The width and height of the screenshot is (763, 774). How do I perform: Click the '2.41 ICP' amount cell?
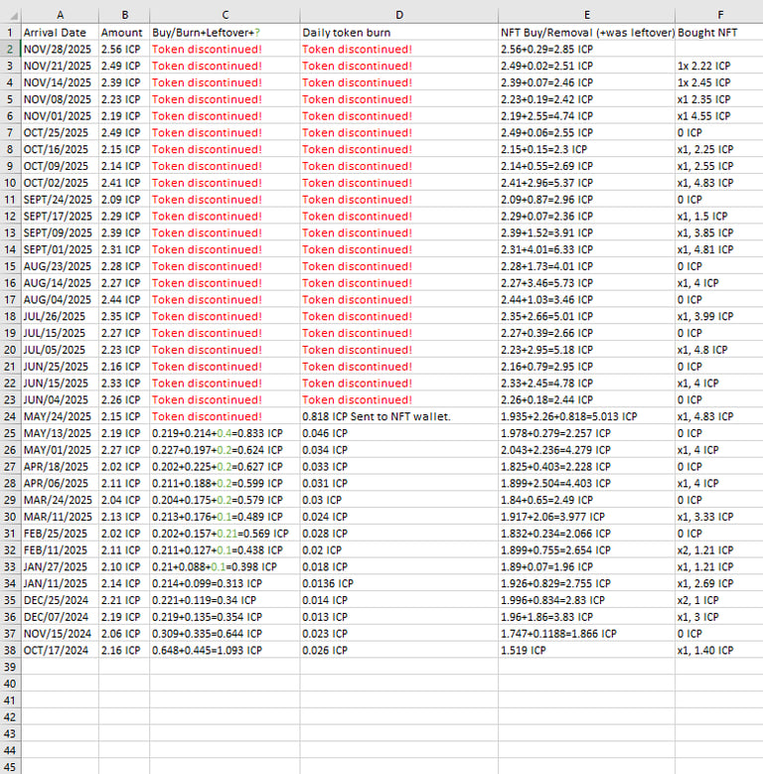pyautogui.click(x=124, y=183)
